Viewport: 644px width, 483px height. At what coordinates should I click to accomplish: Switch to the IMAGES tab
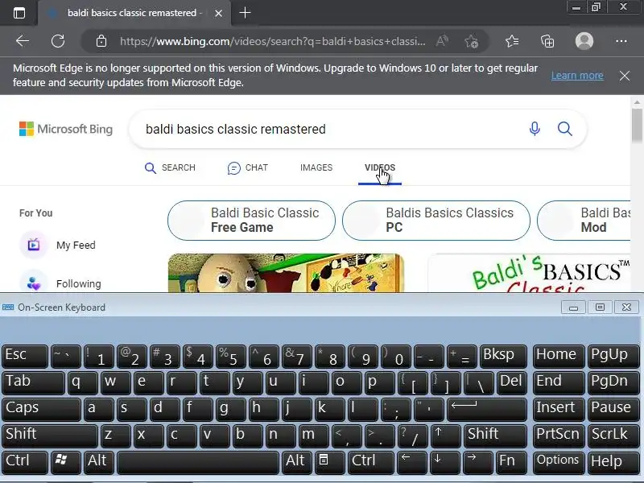(316, 167)
